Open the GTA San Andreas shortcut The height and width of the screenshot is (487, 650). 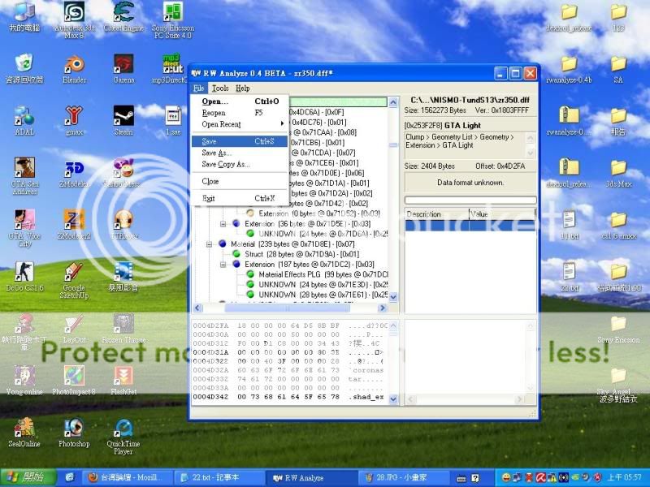pyautogui.click(x=24, y=168)
